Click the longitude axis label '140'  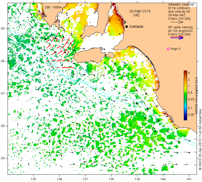[163, 179]
